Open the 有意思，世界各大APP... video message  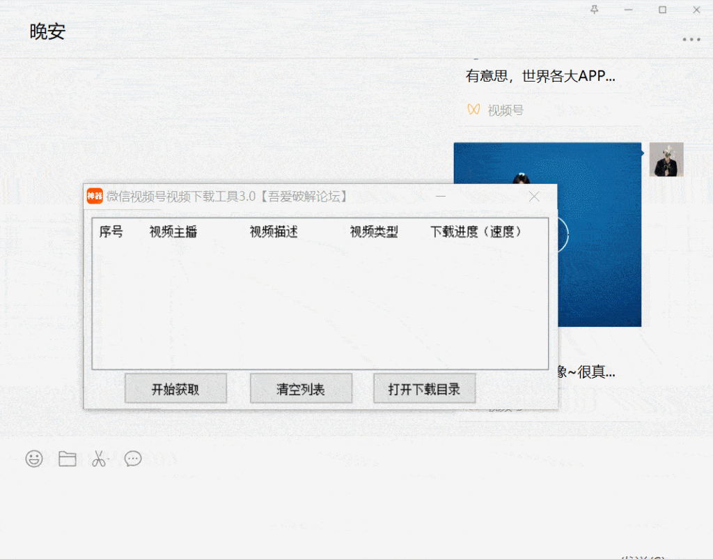point(540,76)
